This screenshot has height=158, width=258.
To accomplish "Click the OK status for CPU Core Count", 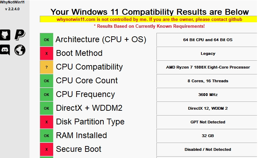I will click(47, 81).
